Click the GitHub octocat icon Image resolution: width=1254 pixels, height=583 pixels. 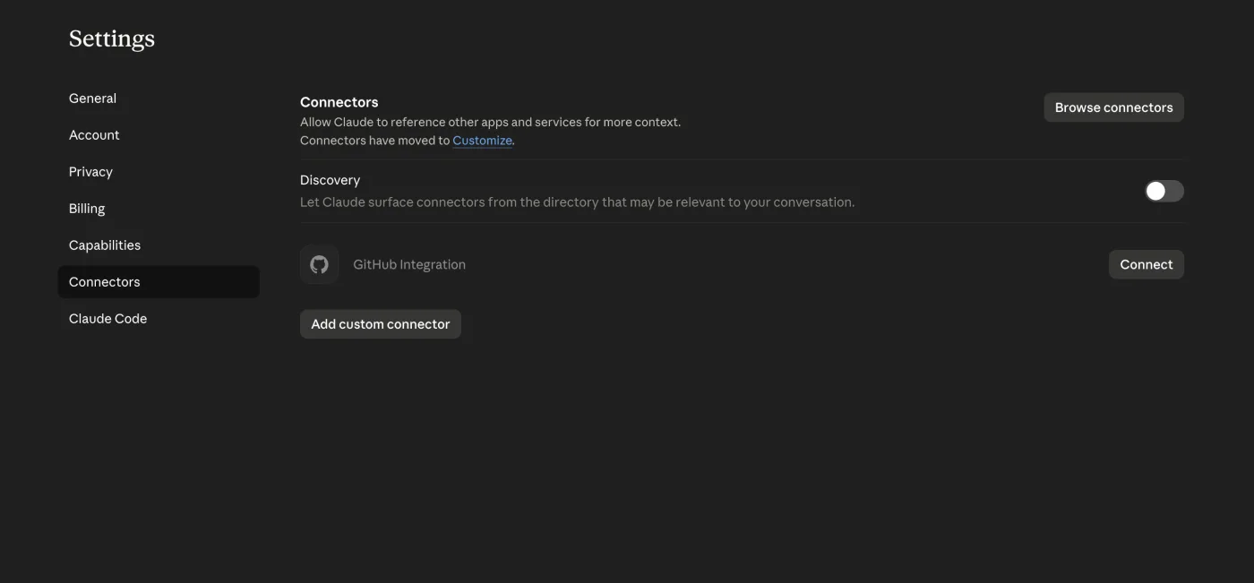[x=319, y=264]
